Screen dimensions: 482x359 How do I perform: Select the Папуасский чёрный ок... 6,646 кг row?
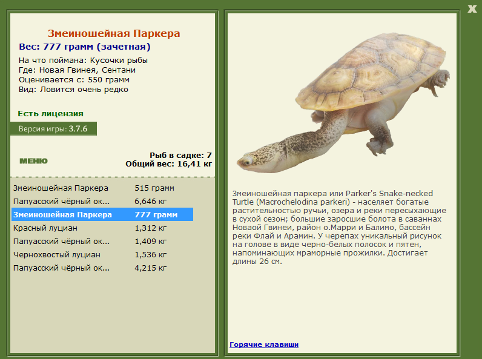click(x=102, y=202)
